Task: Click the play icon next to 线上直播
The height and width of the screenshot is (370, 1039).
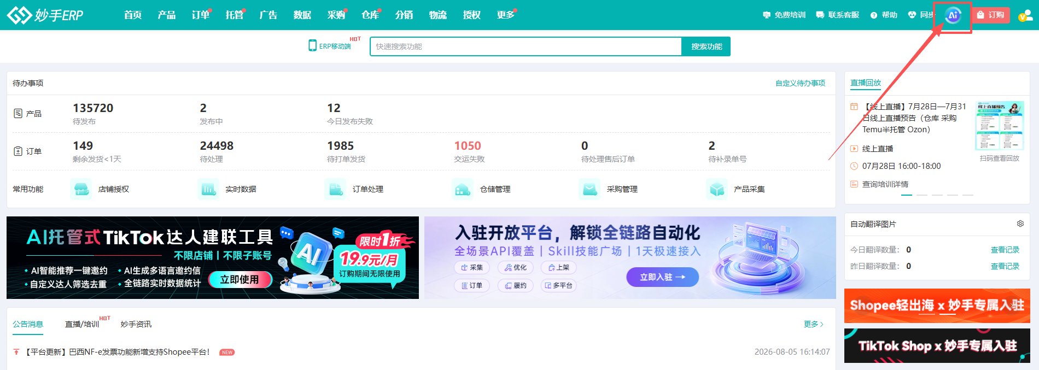Action: click(854, 148)
